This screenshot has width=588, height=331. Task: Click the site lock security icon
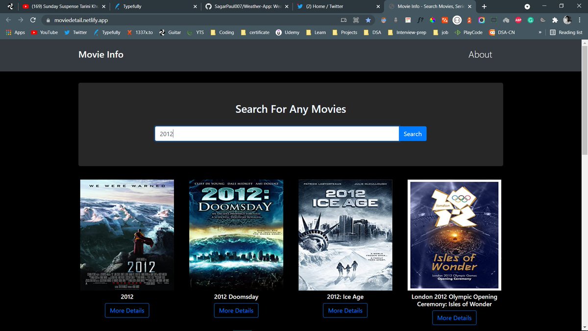[48, 20]
